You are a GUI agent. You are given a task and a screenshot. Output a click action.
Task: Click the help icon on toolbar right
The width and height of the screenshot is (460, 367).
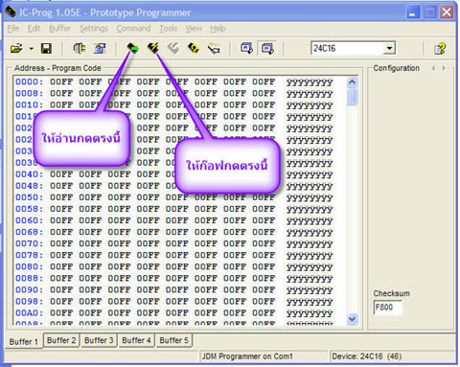[x=440, y=49]
